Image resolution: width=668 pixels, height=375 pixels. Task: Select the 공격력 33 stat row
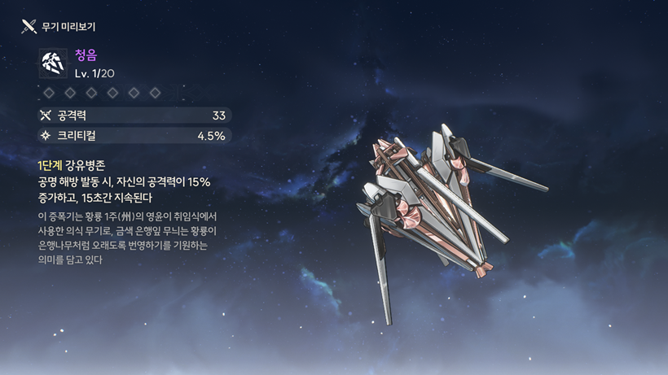click(134, 116)
